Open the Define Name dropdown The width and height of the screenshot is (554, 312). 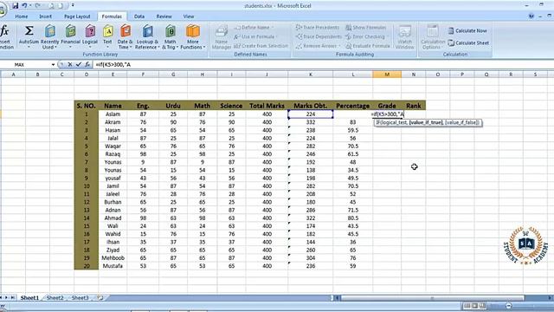pyautogui.click(x=254, y=28)
